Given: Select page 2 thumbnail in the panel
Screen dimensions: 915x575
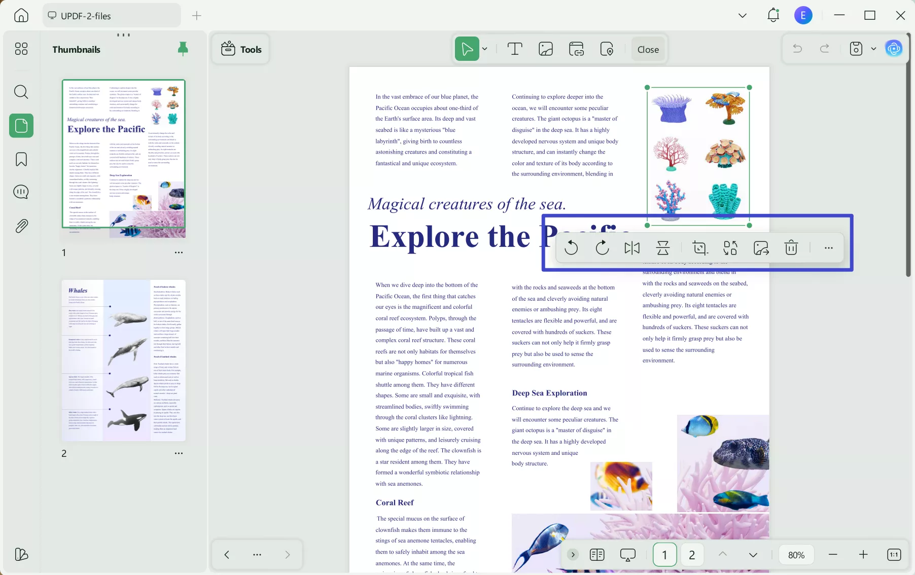Looking at the screenshot, I should click(x=123, y=360).
